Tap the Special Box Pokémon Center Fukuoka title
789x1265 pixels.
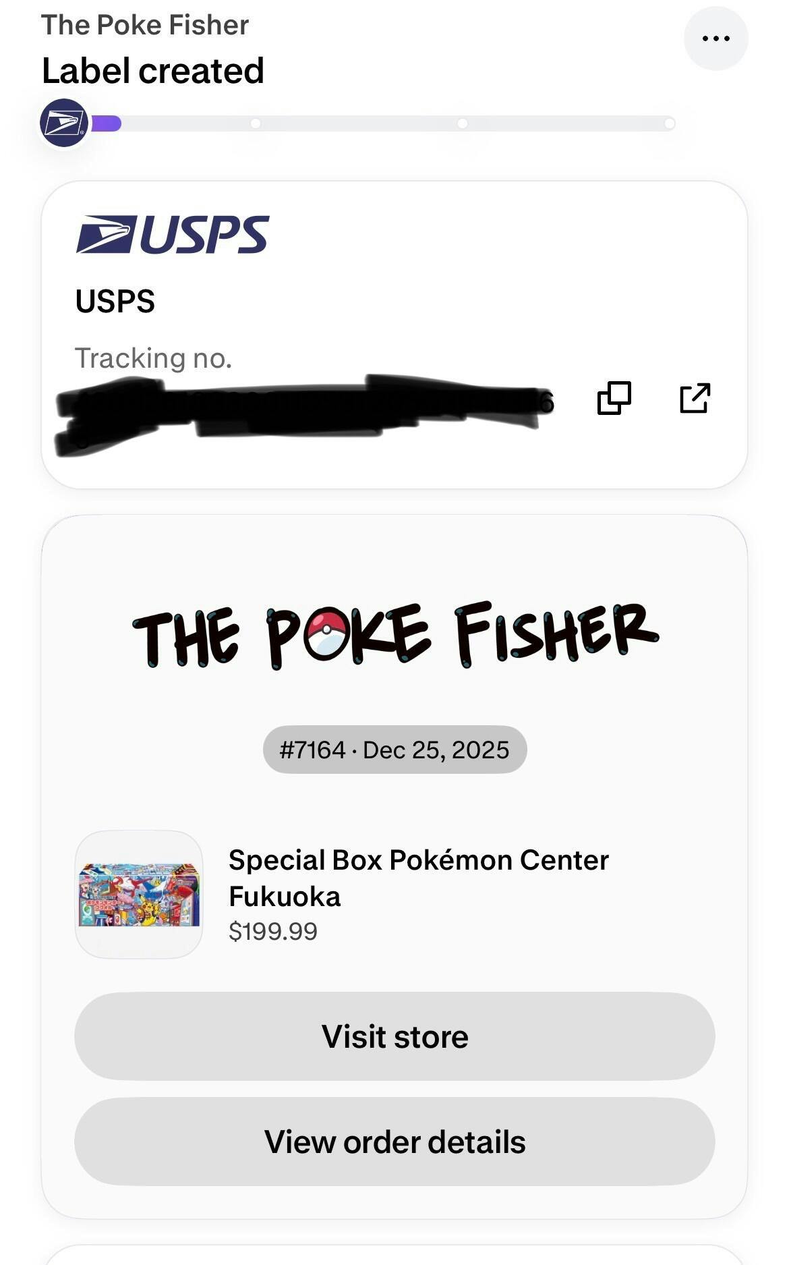tap(418, 878)
